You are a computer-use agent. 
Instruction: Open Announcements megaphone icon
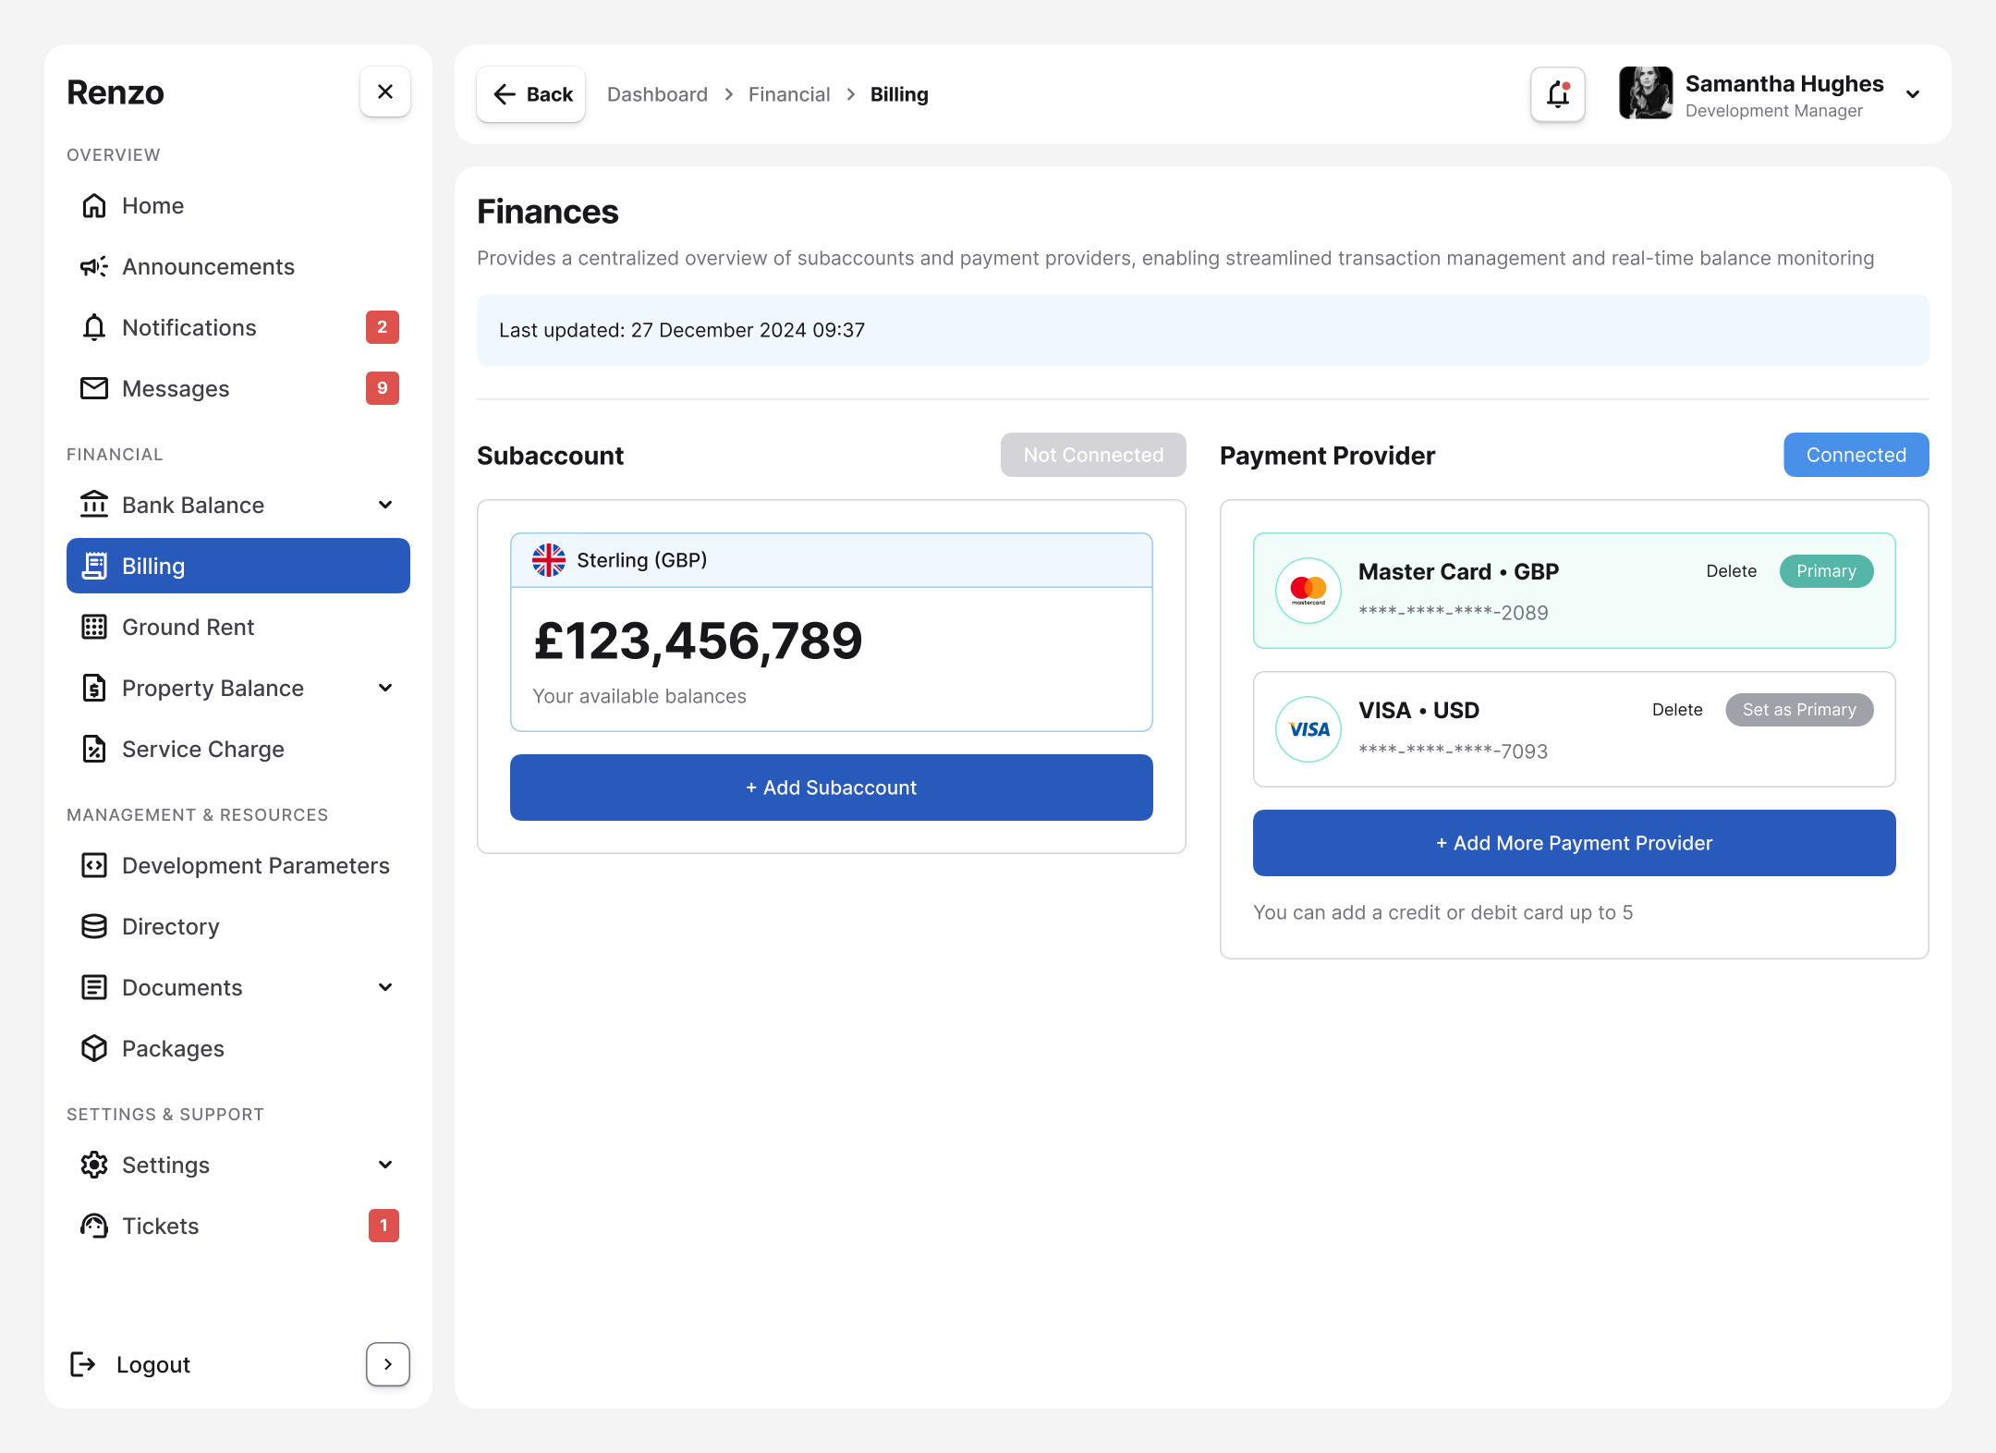click(x=94, y=266)
